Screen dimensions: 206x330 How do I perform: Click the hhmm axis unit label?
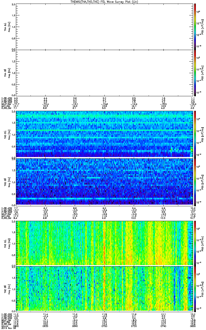(4, 326)
